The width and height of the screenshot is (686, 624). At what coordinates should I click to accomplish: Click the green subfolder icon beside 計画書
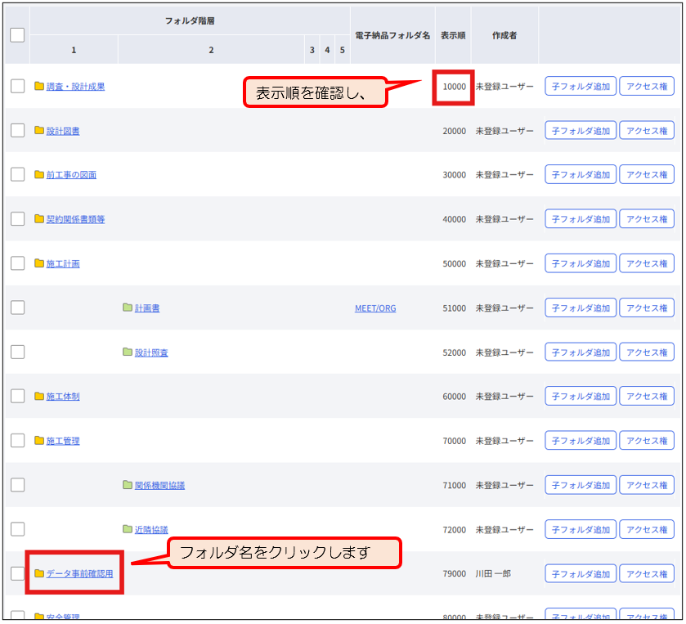pos(128,308)
